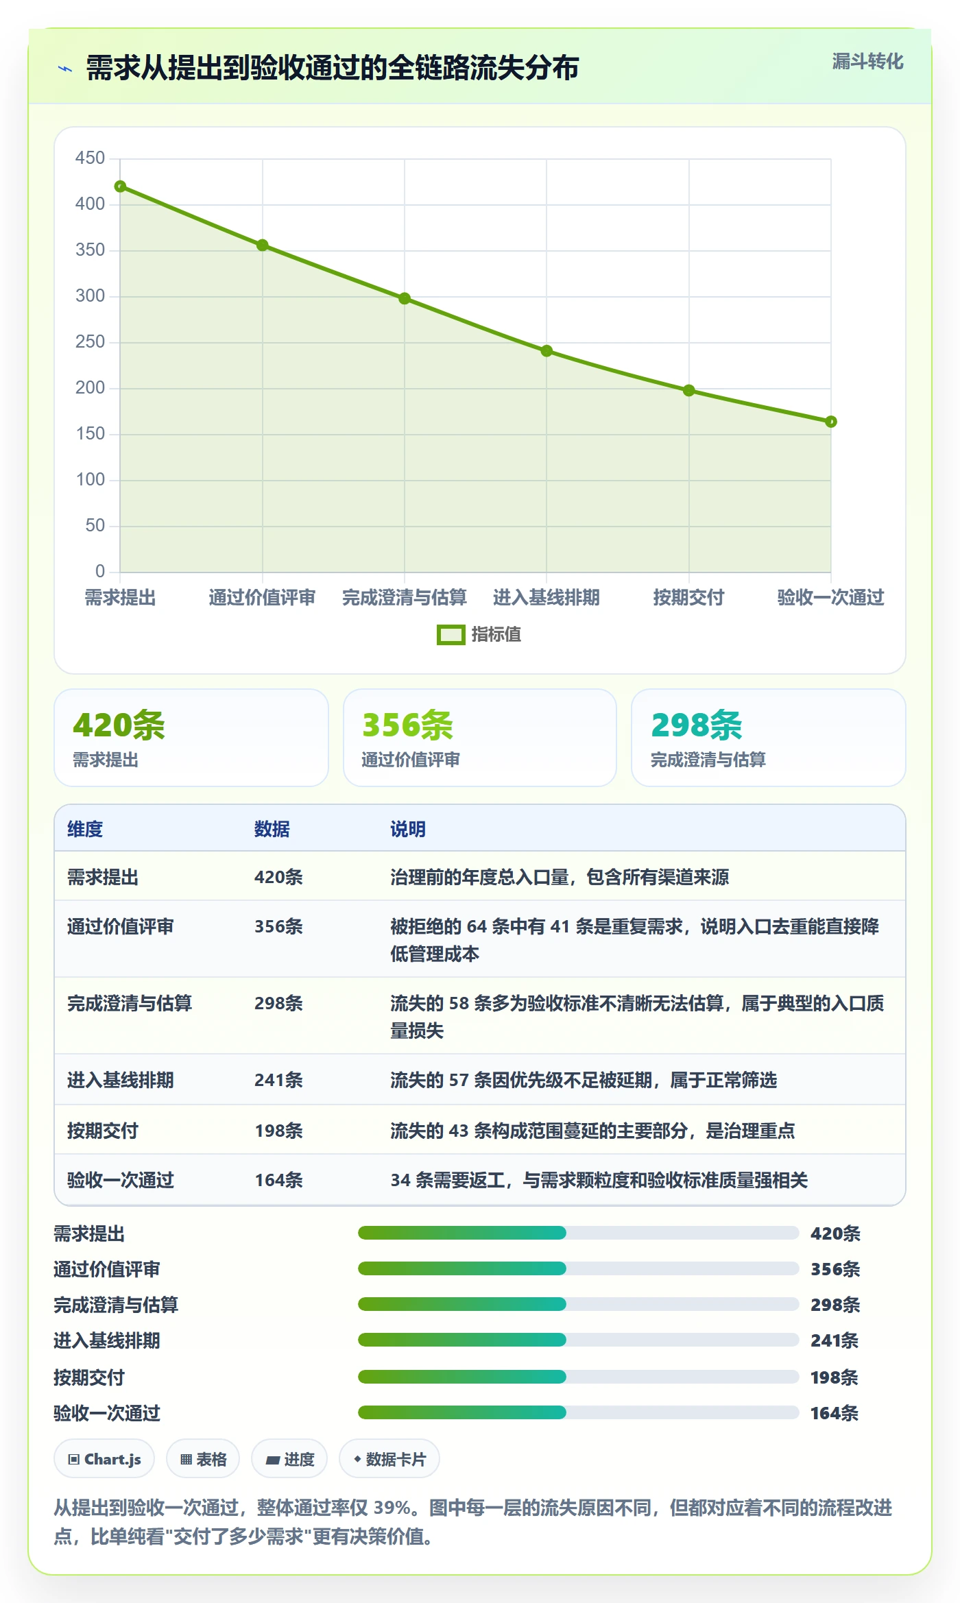Click the 通过价值评审 progress bar

pyautogui.click(x=578, y=1268)
